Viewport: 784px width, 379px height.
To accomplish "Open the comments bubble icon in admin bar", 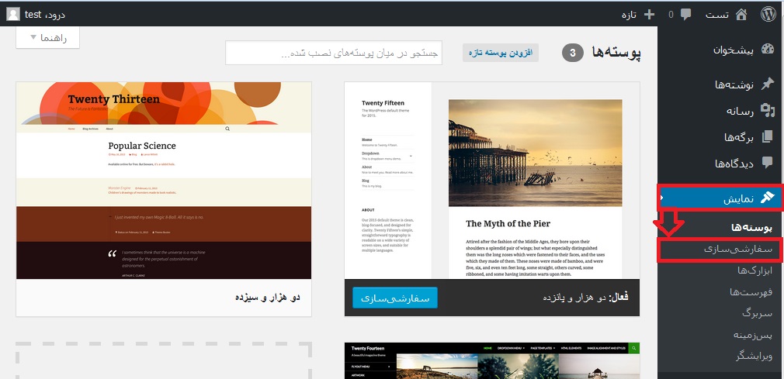I will (685, 15).
